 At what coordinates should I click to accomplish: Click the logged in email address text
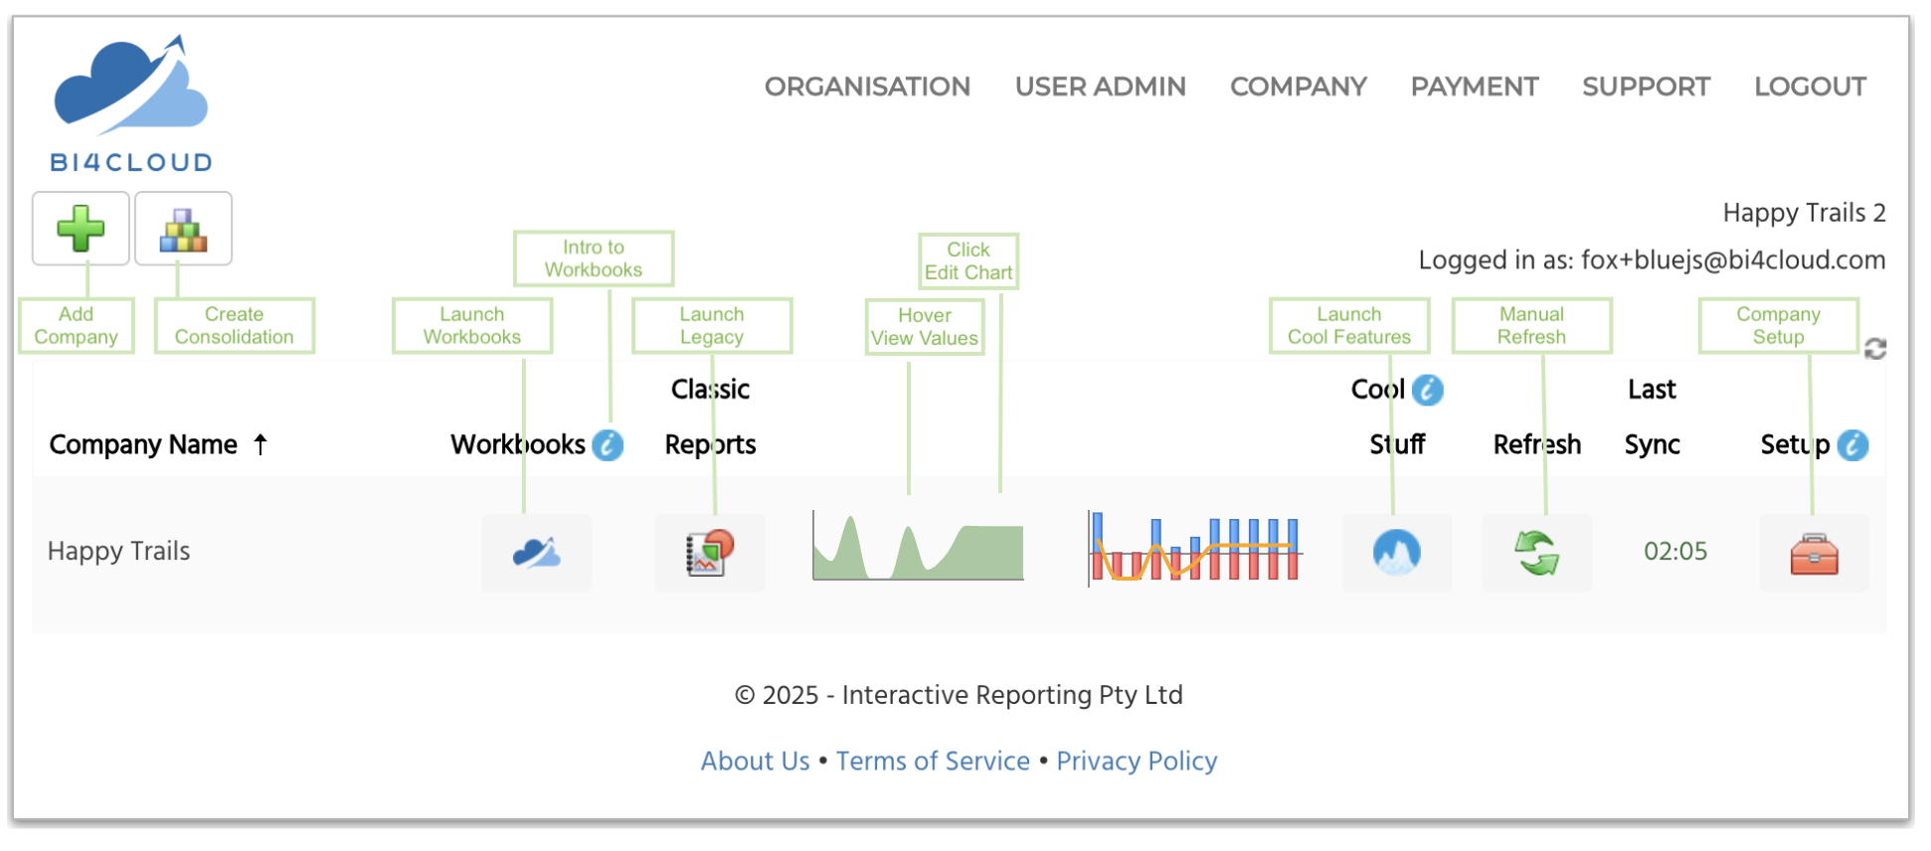[x=1733, y=259]
